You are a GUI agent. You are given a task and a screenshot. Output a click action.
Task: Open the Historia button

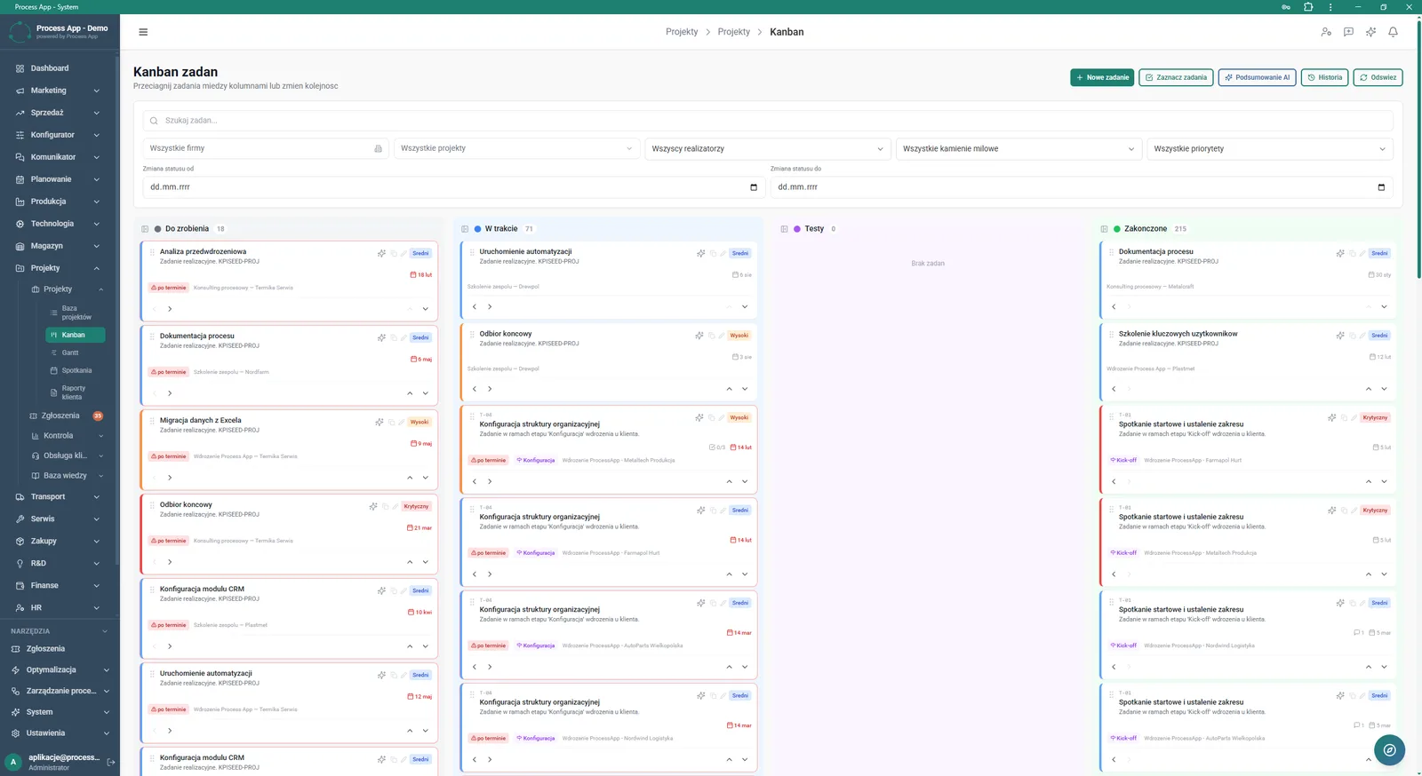coord(1324,77)
